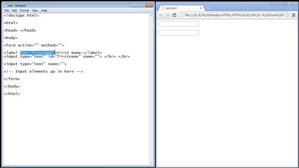Viewport: 299px width, 168px height.
Task: Open the Edit menu in Notepad
Action: (14, 10)
